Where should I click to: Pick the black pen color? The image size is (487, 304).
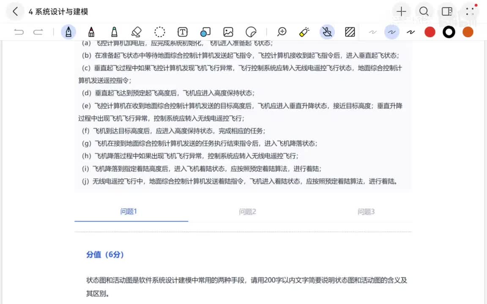[449, 32]
